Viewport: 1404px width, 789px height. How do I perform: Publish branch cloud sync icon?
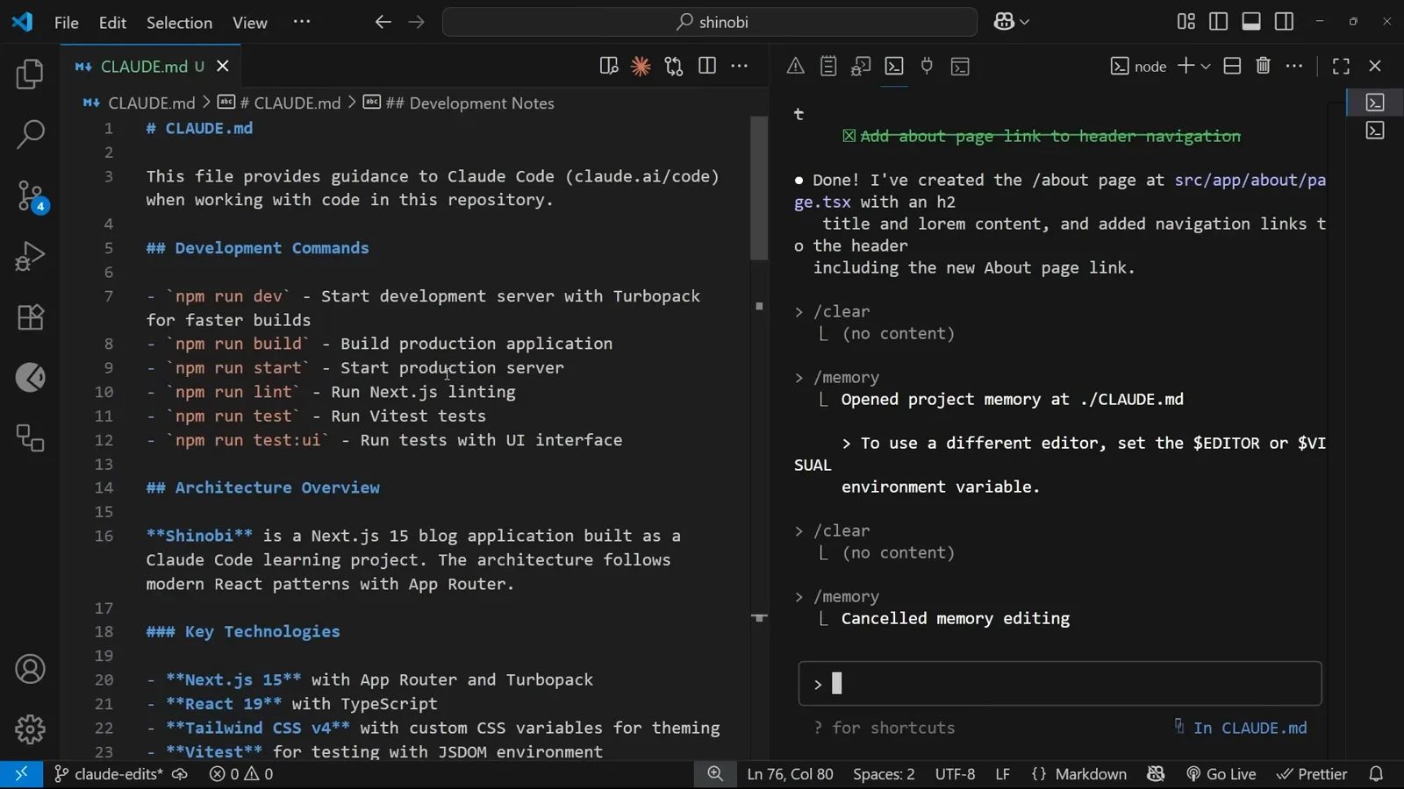coord(180,774)
